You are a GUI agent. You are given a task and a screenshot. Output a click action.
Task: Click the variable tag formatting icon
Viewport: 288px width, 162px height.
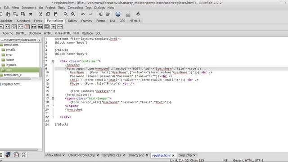pos(60,27)
